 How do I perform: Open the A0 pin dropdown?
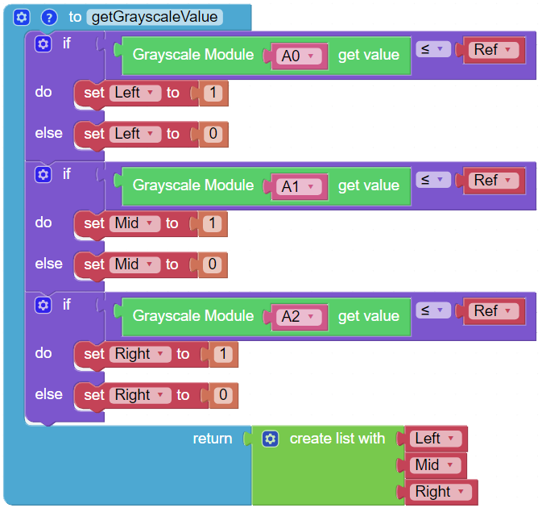tap(299, 56)
